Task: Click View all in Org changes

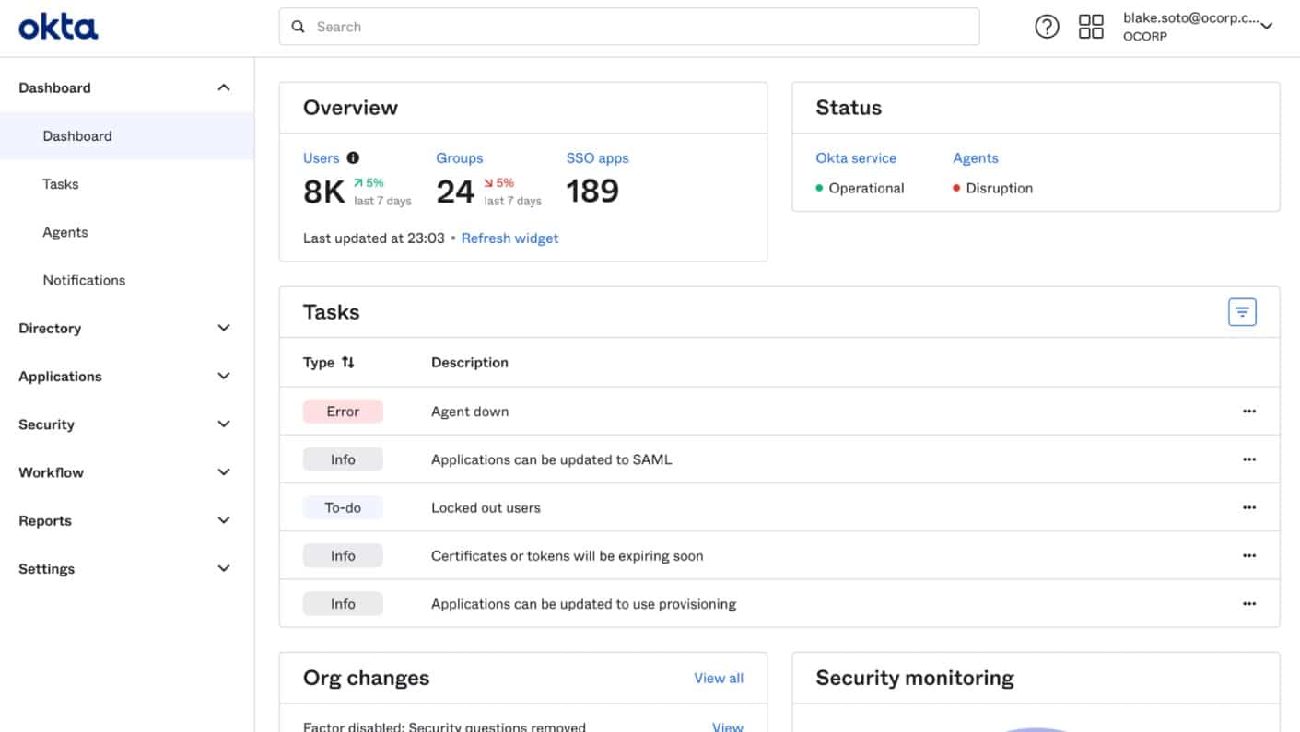Action: pos(719,678)
